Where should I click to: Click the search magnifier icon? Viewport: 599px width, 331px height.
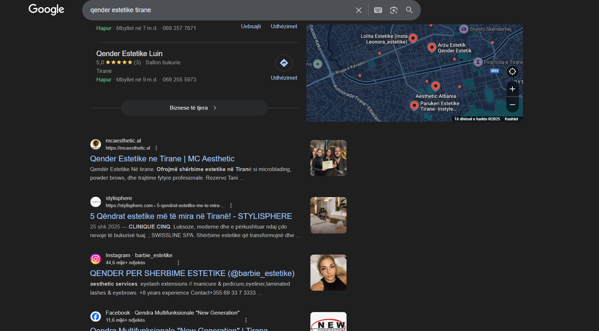click(409, 10)
